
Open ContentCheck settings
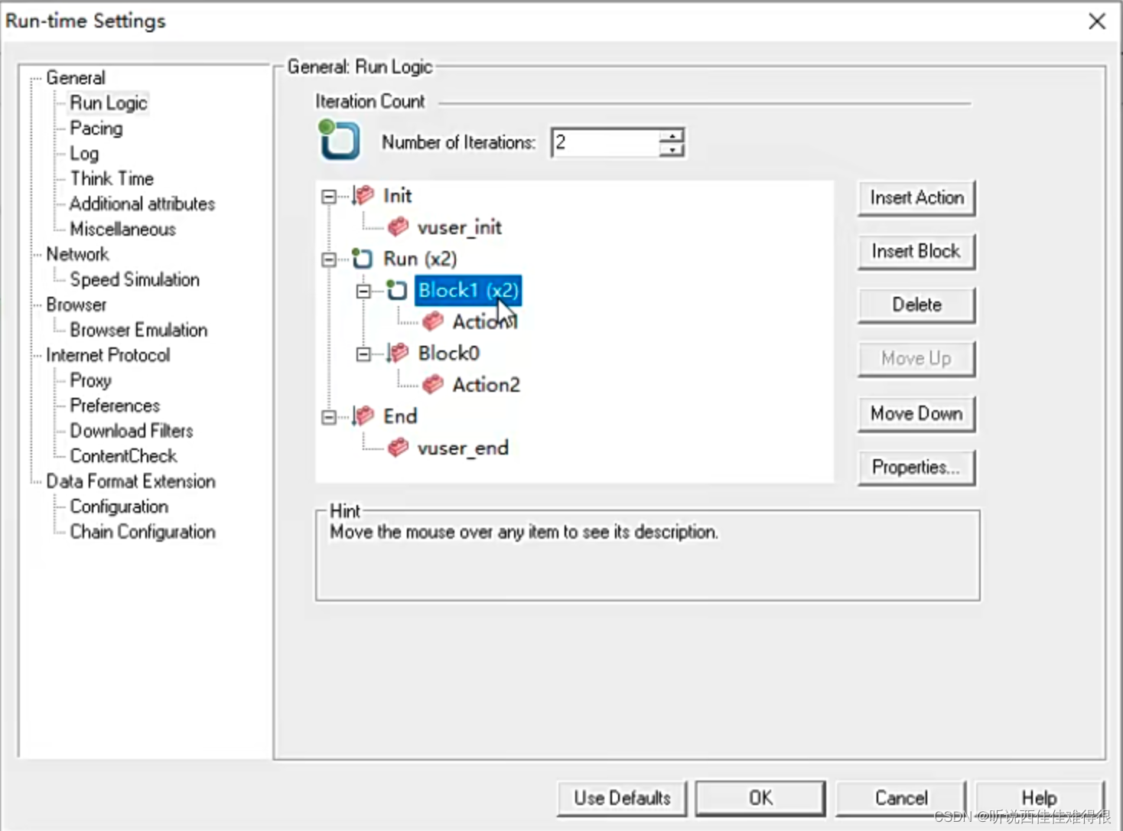coord(123,456)
